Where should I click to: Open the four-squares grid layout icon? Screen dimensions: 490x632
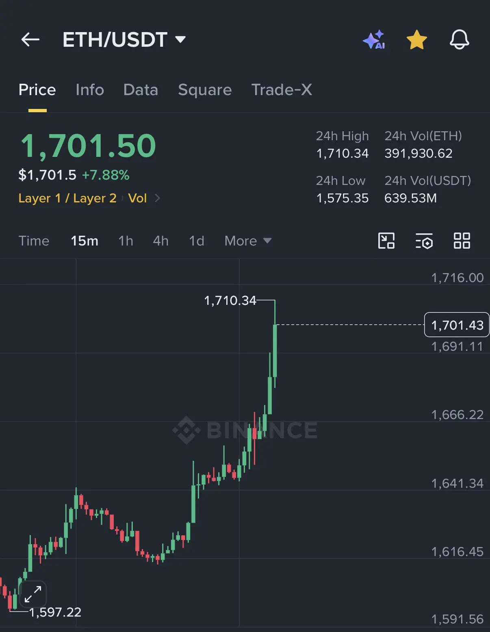pyautogui.click(x=462, y=241)
